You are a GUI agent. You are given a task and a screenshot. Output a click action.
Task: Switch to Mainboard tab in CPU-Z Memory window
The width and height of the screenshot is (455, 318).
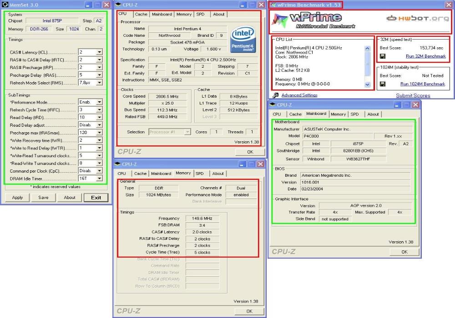coord(161,174)
